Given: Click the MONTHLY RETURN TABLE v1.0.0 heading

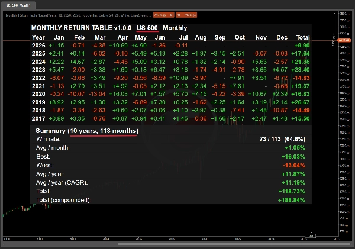Looking at the screenshot, I should point(81,28).
